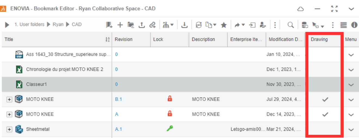The width and height of the screenshot is (359, 138).
Task: Open the search magnifier tool
Action: point(291,25)
